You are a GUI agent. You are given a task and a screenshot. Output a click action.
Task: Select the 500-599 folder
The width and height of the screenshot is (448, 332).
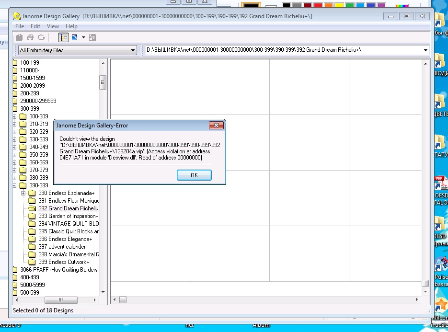[29, 293]
